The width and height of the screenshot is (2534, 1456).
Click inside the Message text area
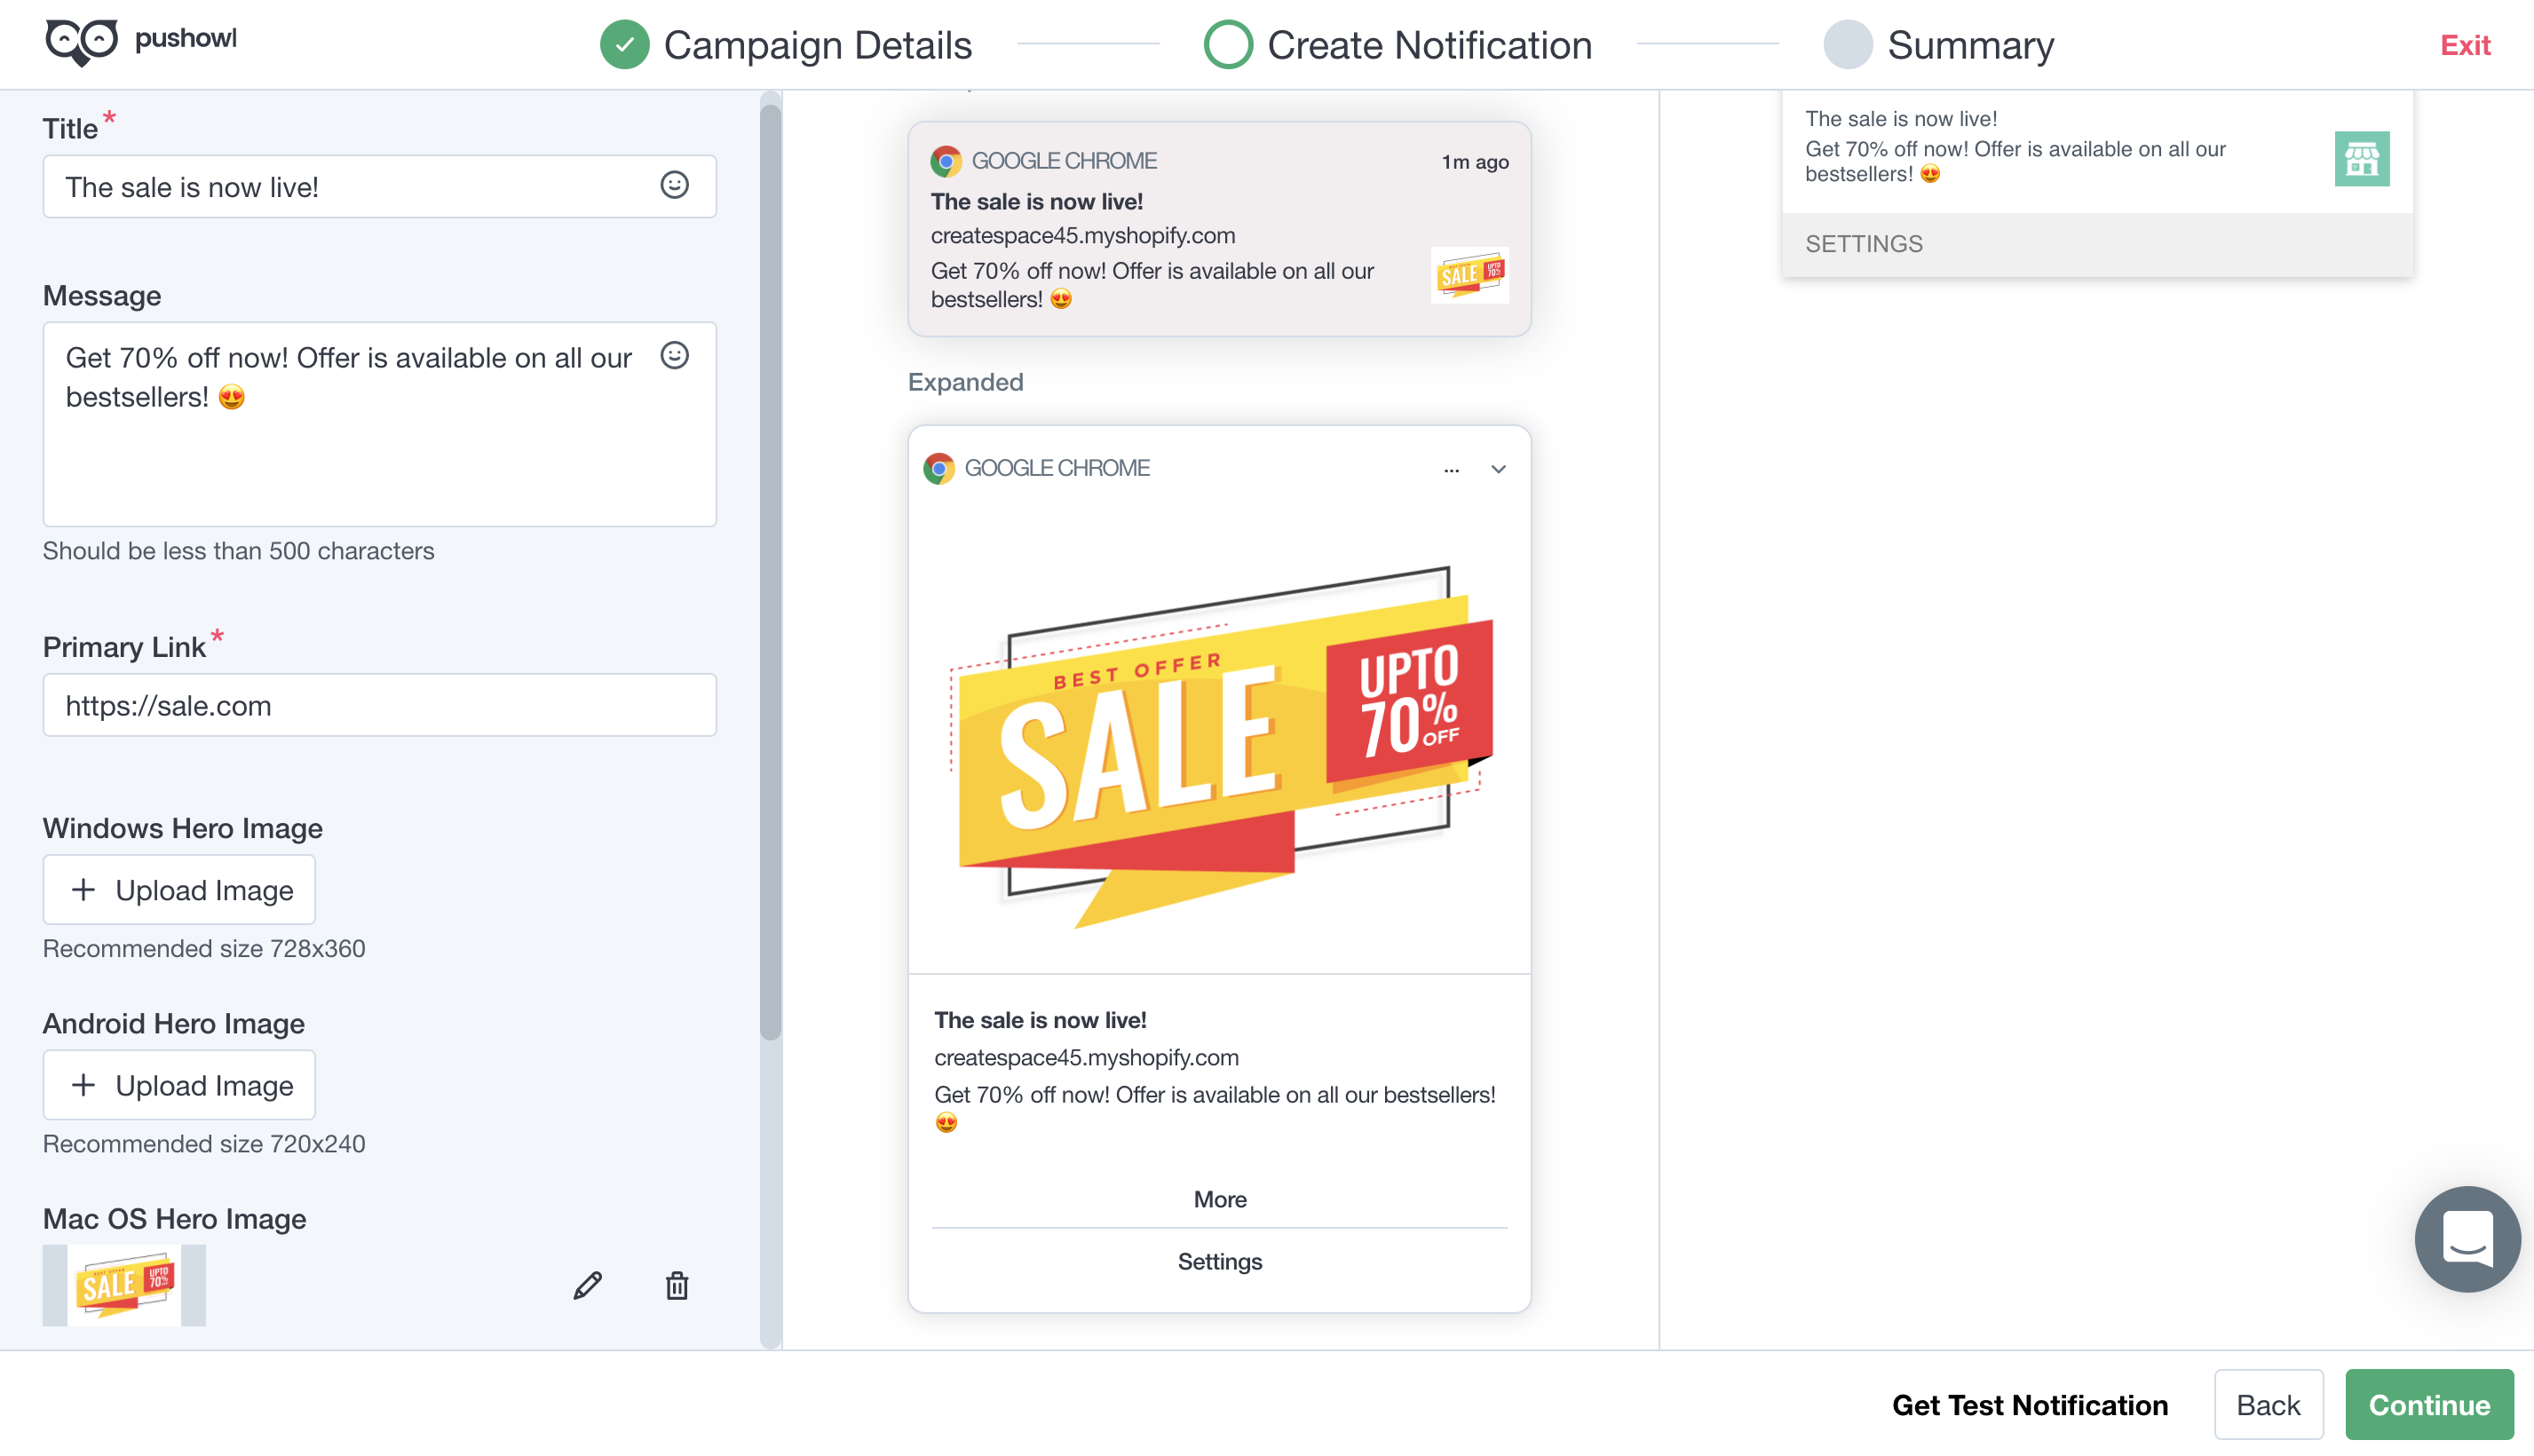(x=379, y=424)
